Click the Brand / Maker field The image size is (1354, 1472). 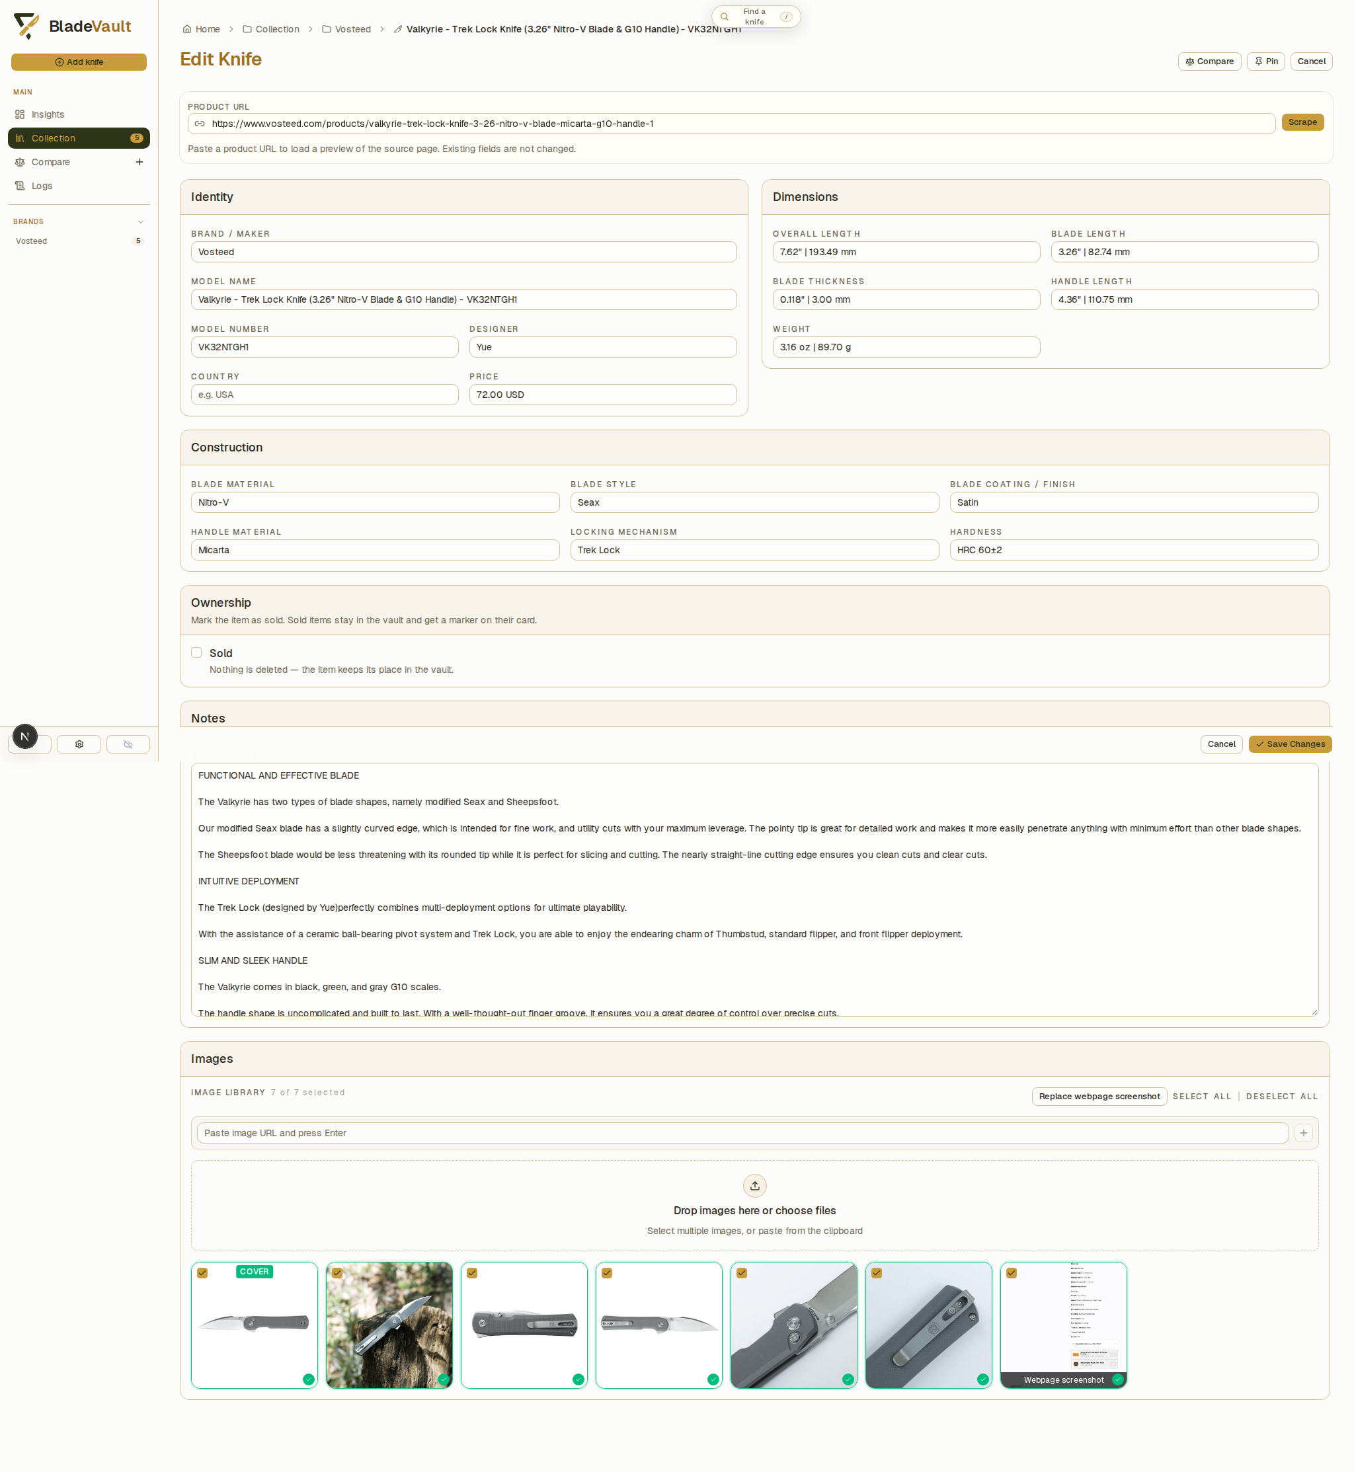pos(464,252)
